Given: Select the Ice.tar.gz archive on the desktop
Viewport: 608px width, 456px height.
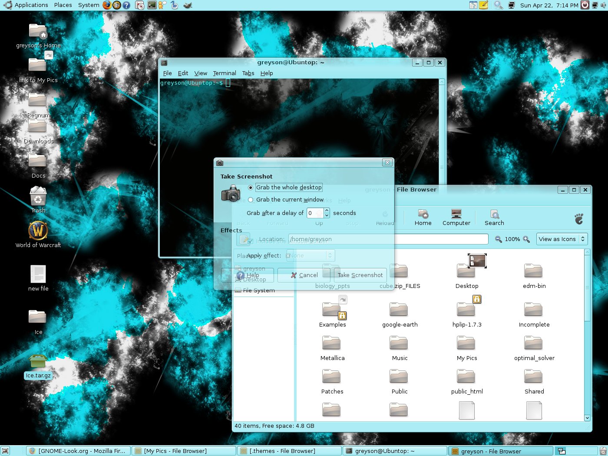Looking at the screenshot, I should (x=38, y=367).
